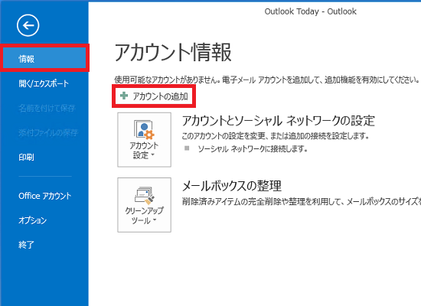Select the 情報 menu item

[x=44, y=58]
